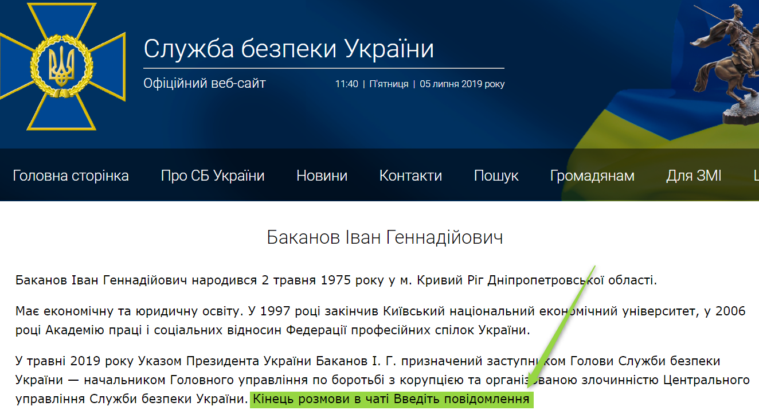Click the Cossack horseman statue image
Image resolution: width=759 pixels, height=414 pixels.
click(x=728, y=57)
